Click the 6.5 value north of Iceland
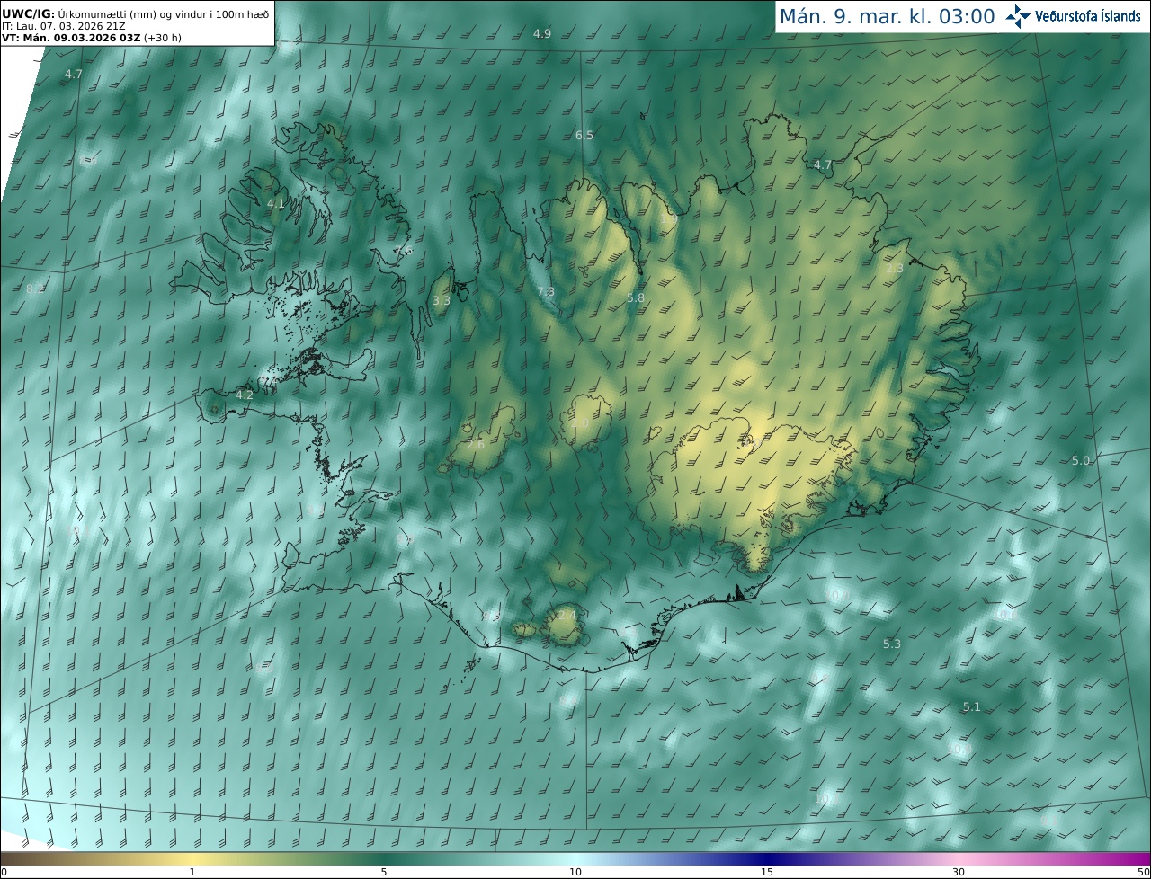Screen dimensions: 1151x879 click(x=584, y=135)
